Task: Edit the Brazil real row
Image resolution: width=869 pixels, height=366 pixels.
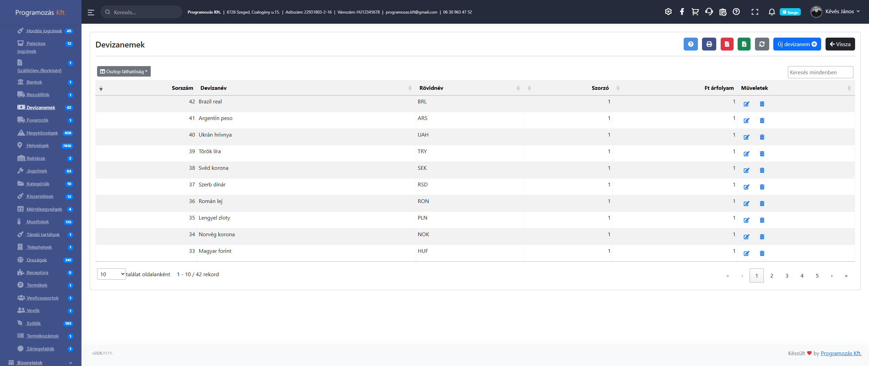Action: 746,104
